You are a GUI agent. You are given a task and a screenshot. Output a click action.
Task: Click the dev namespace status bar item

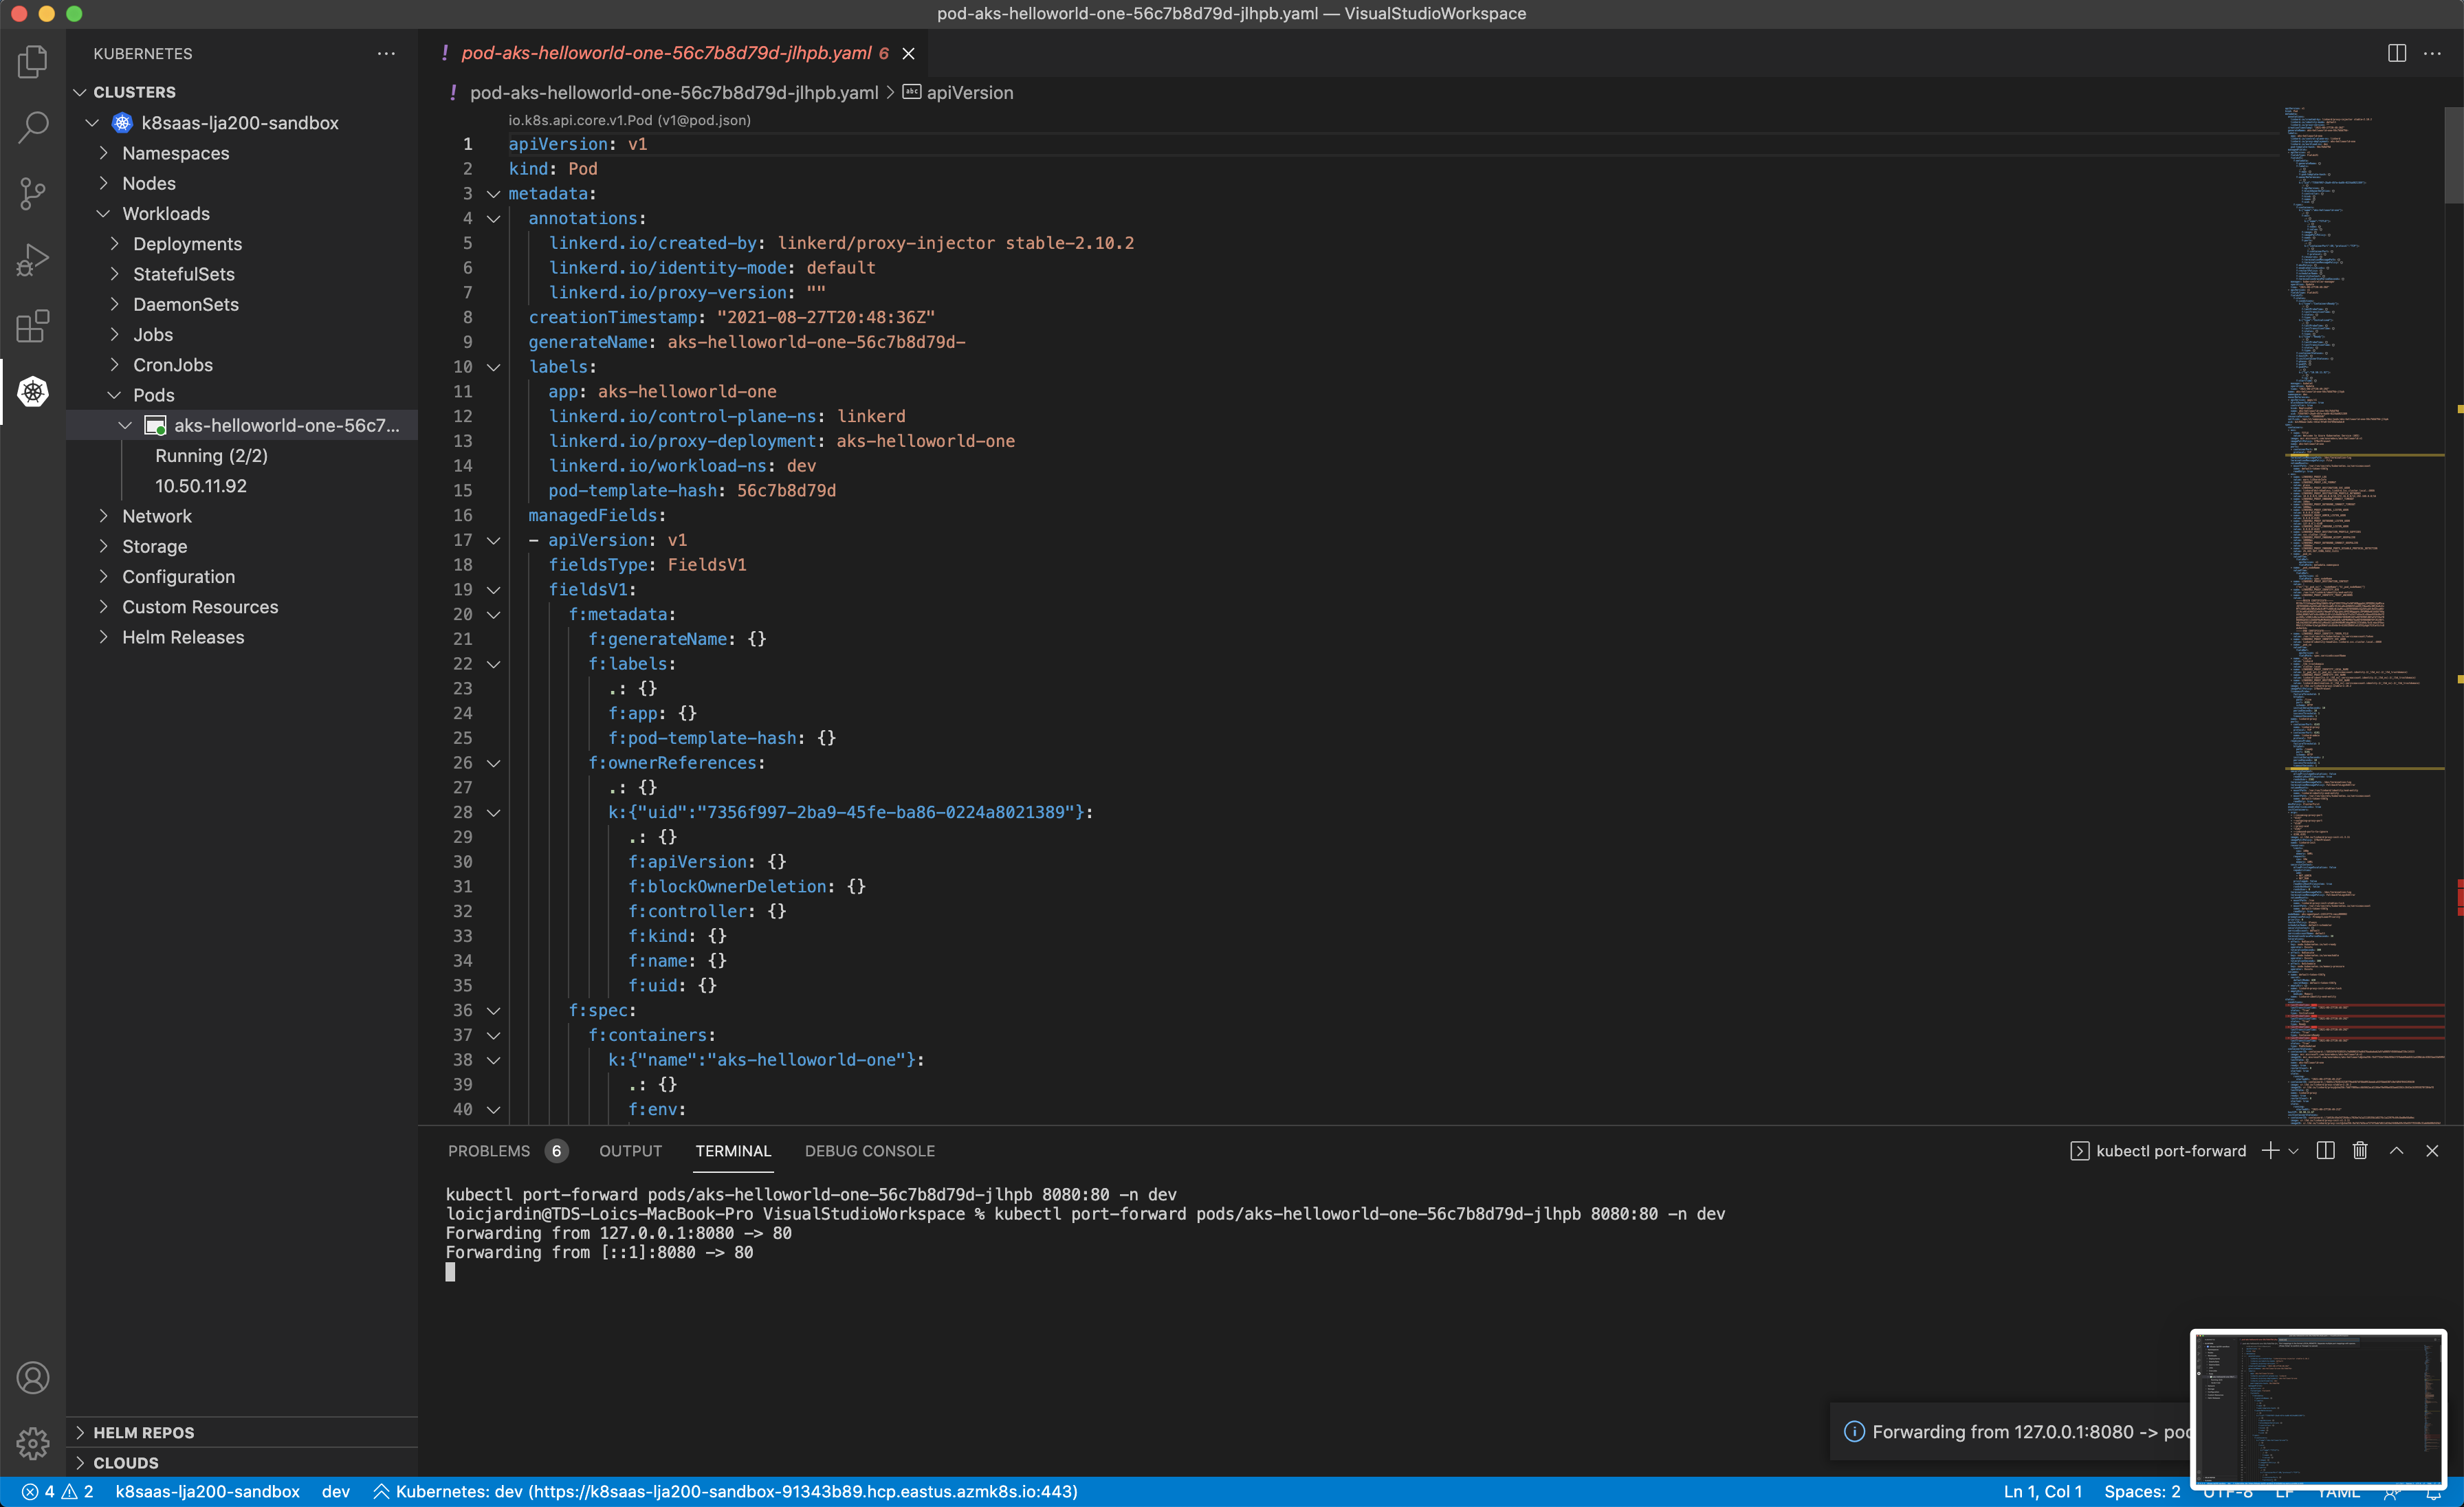click(336, 1492)
